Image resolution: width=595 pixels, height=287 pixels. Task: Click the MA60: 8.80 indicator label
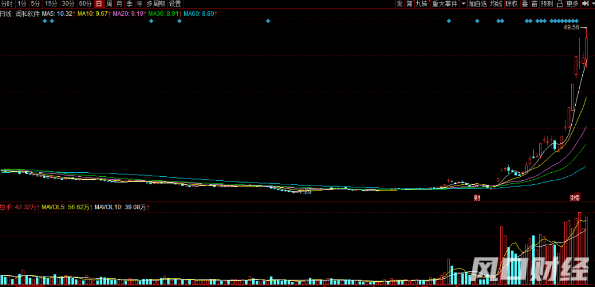click(x=200, y=14)
